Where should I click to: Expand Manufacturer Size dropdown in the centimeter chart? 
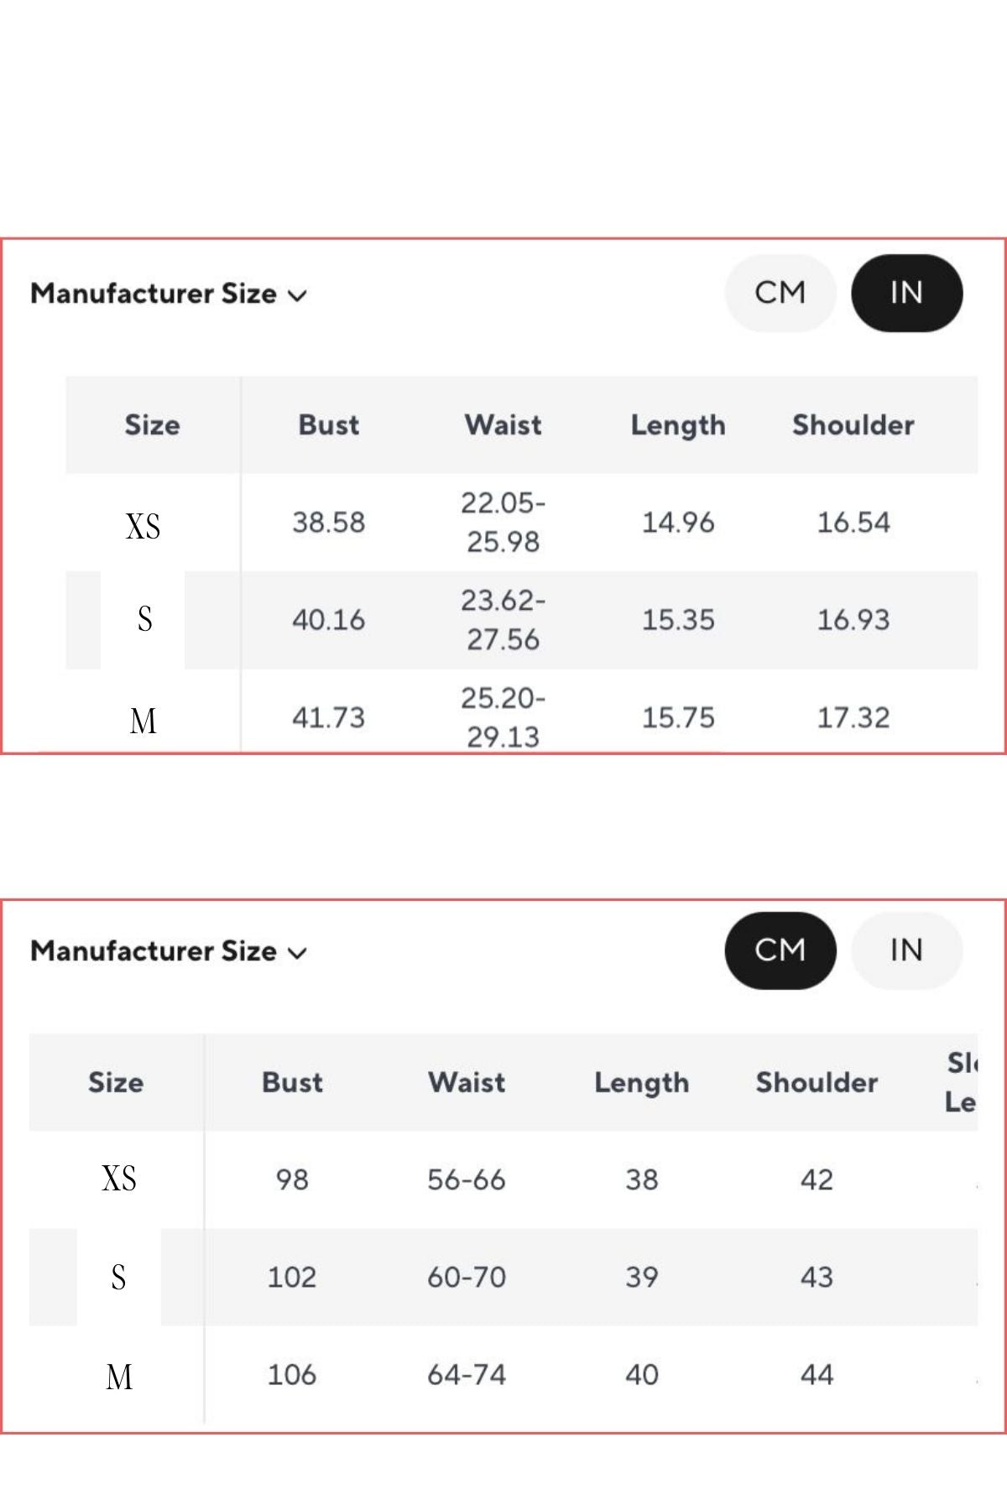pyautogui.click(x=169, y=951)
